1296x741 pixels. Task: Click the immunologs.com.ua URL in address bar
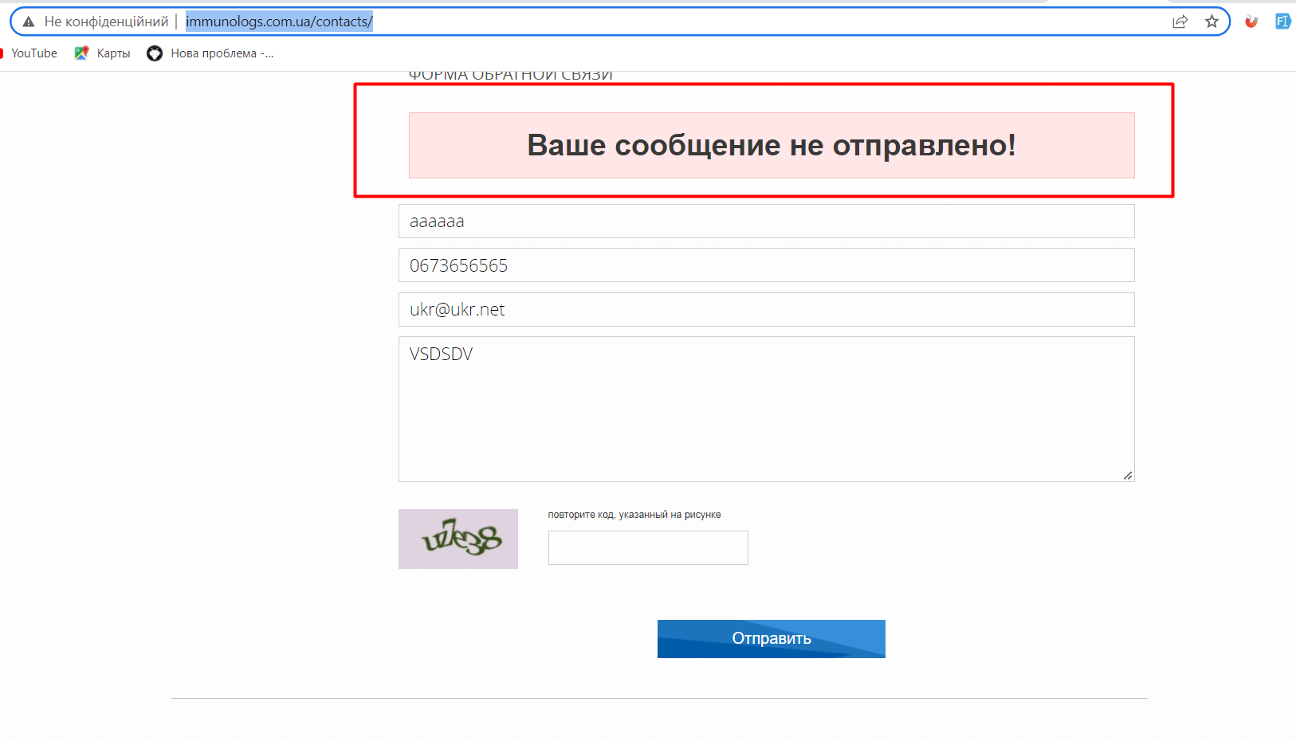point(279,22)
